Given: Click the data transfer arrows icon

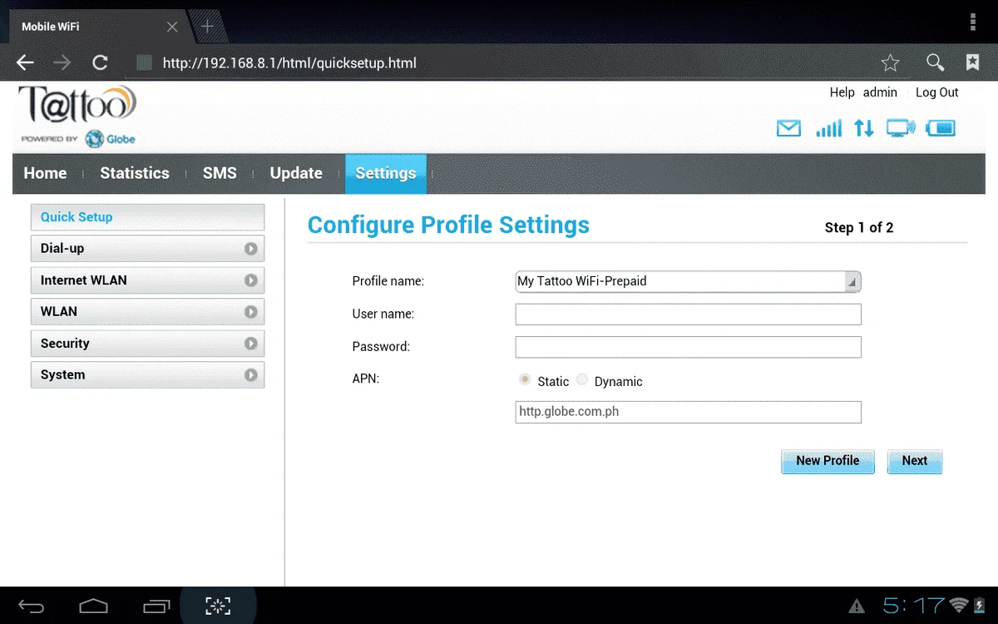Looking at the screenshot, I should (864, 128).
